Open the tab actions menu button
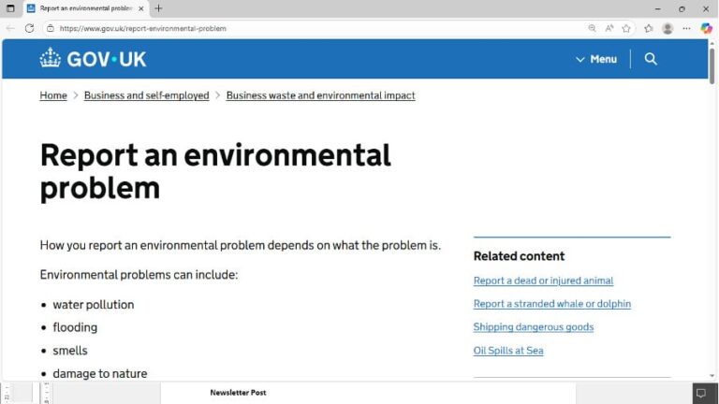 point(10,8)
